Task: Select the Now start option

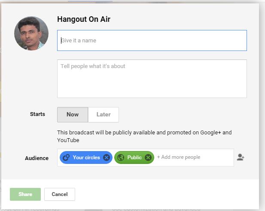Action: (x=73, y=115)
